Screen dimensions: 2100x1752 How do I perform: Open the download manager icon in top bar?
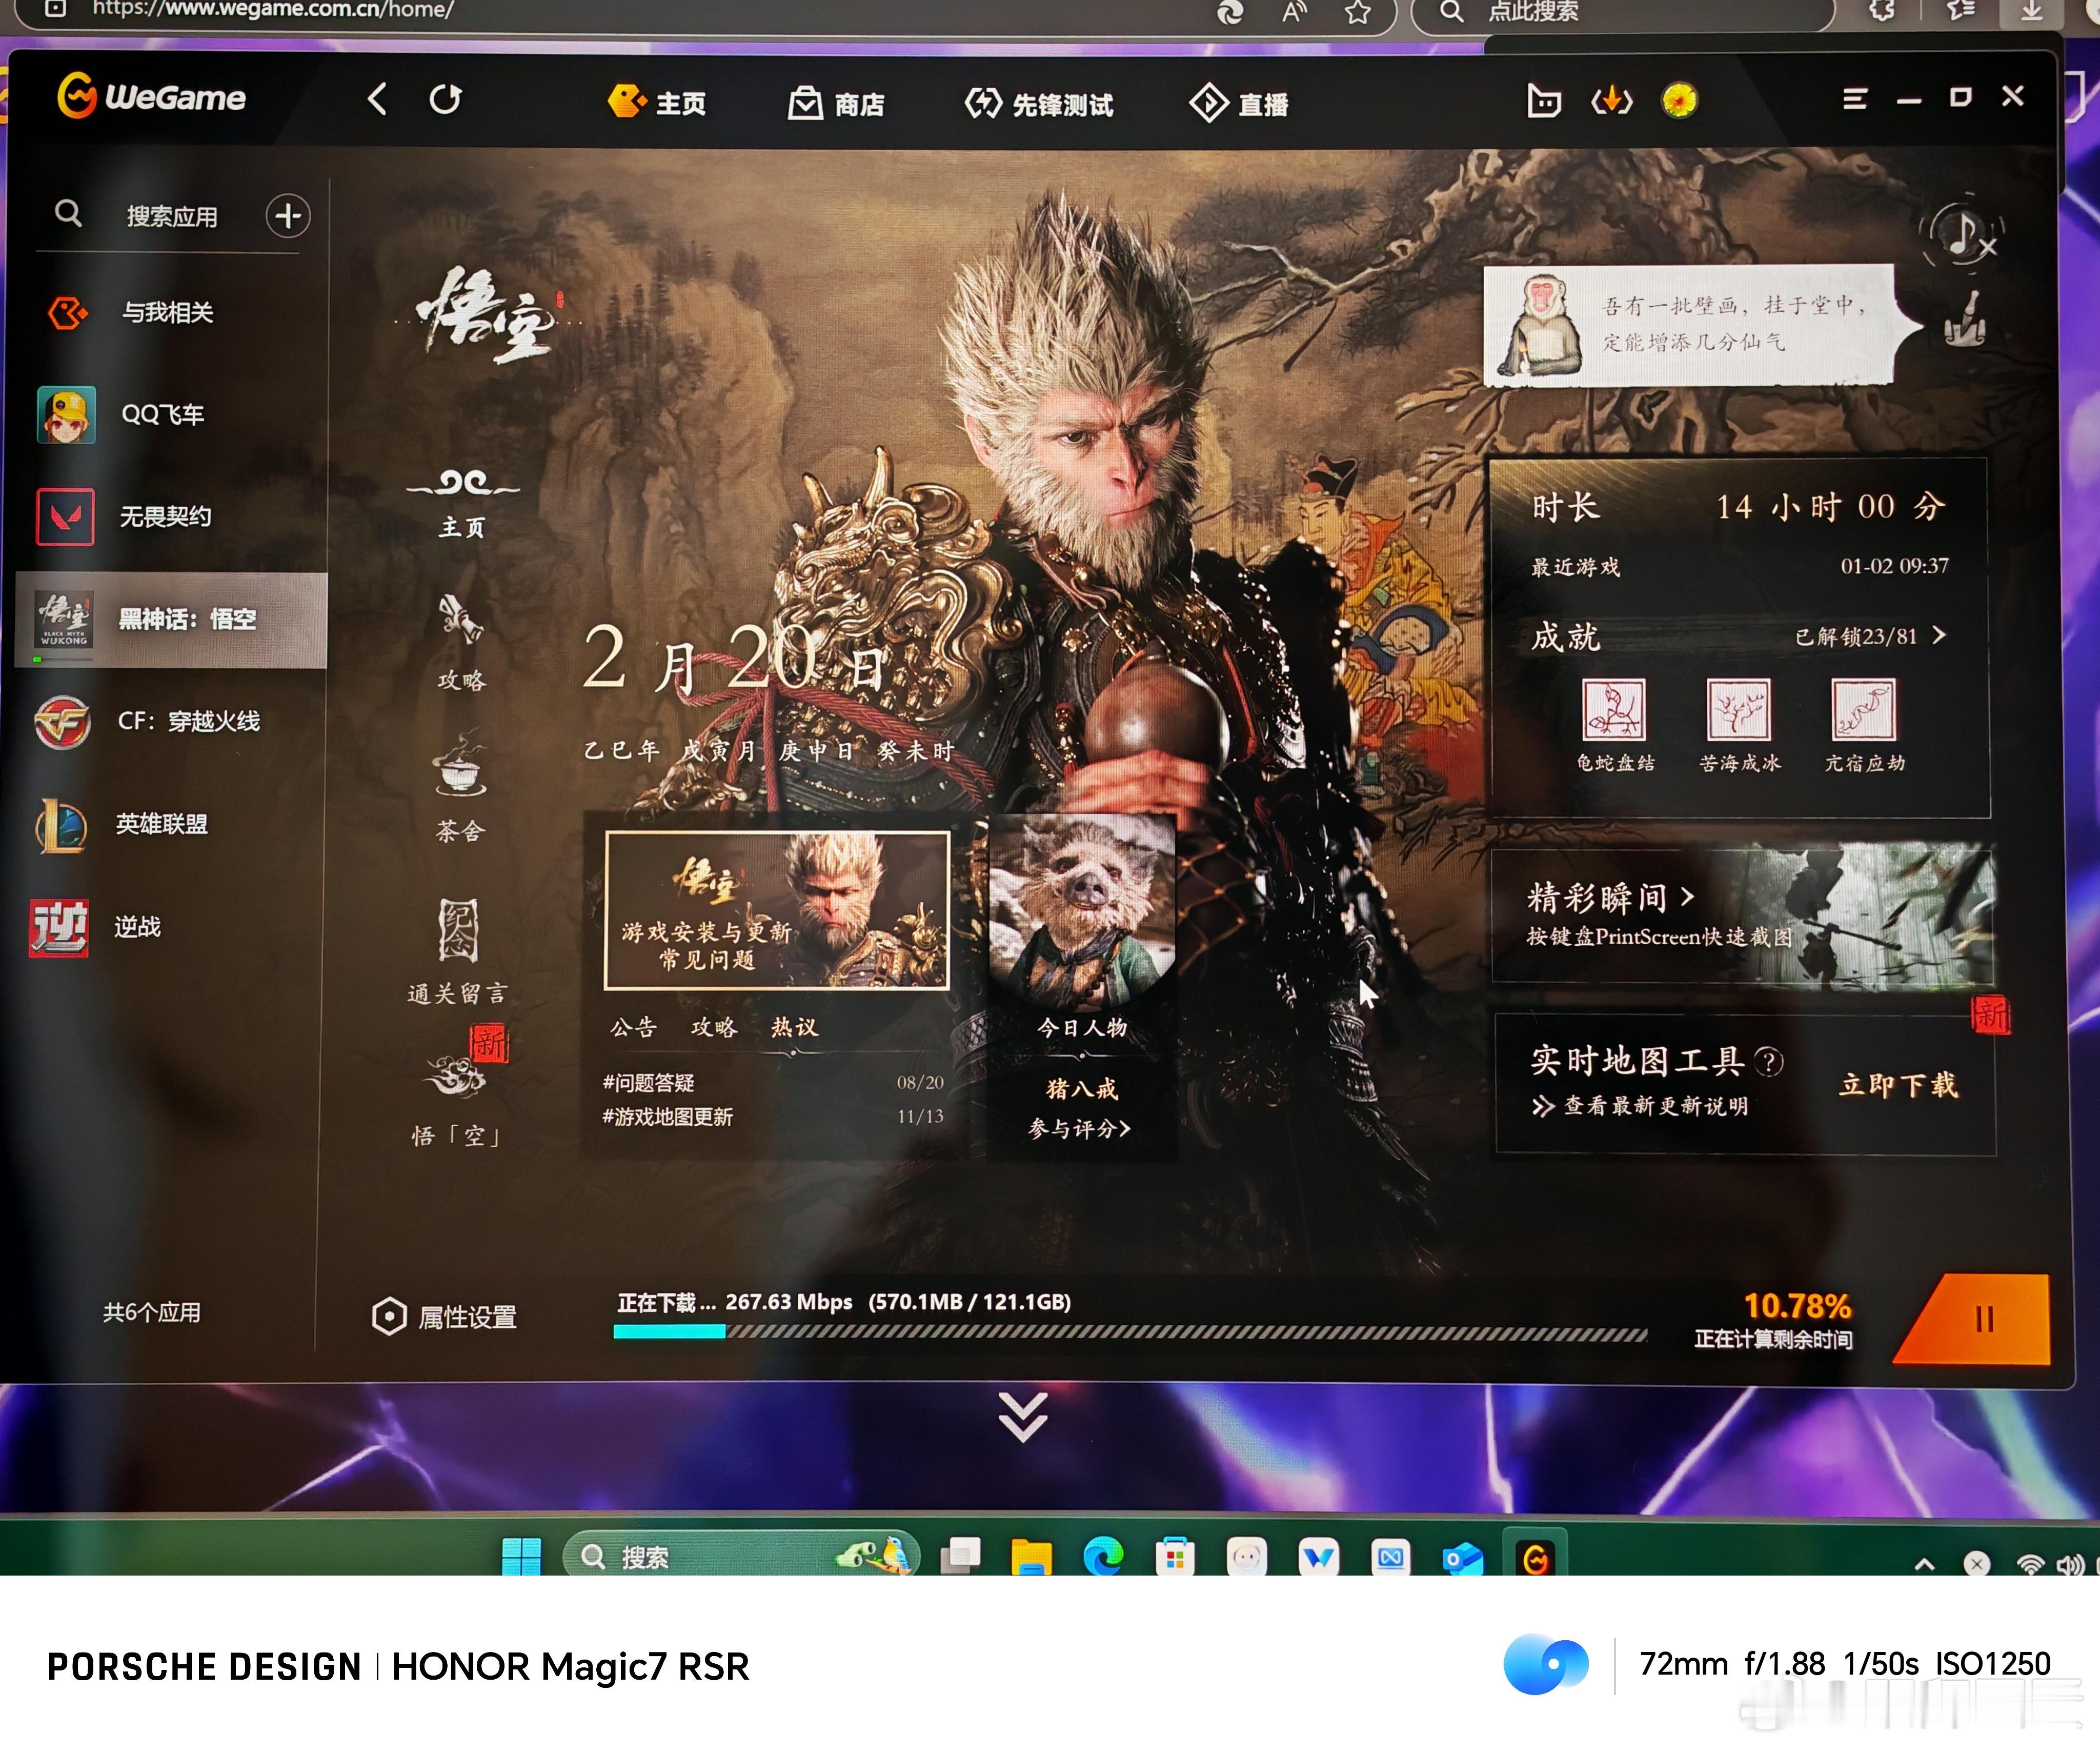(1611, 101)
